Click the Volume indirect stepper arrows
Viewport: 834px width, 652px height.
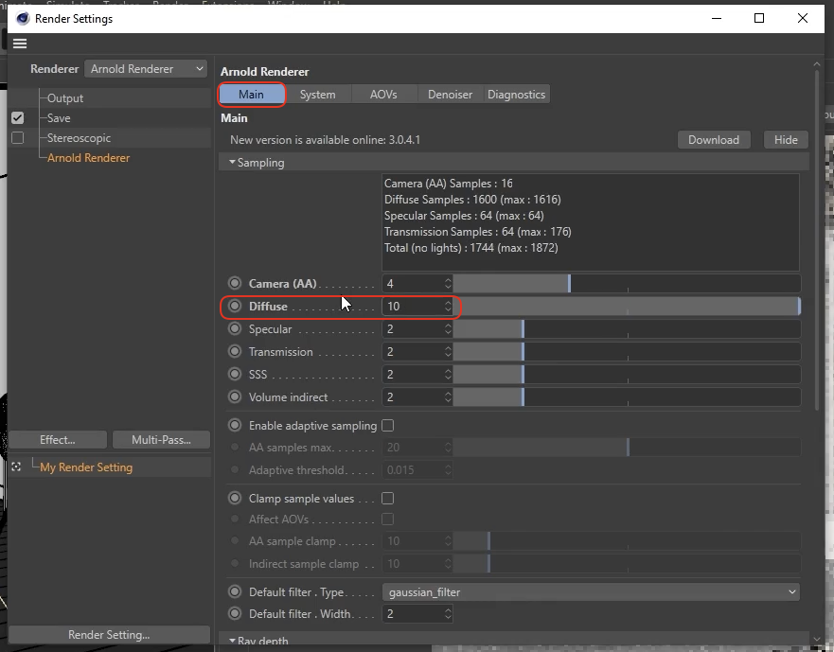coord(448,397)
